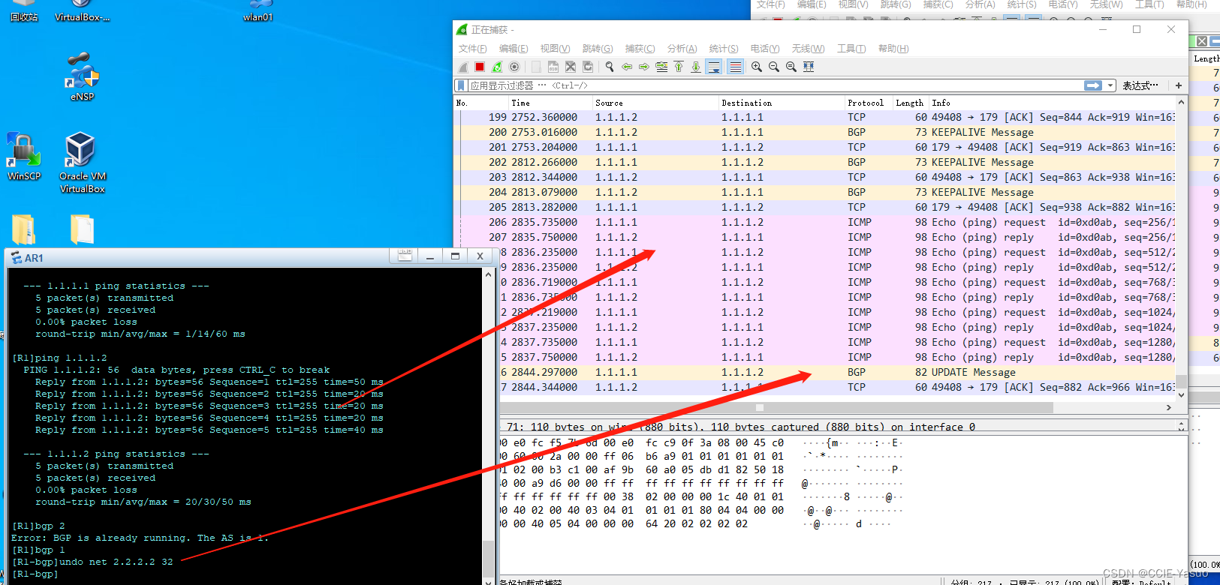Click the display filter bookmark icon
1220x585 pixels.
462,85
